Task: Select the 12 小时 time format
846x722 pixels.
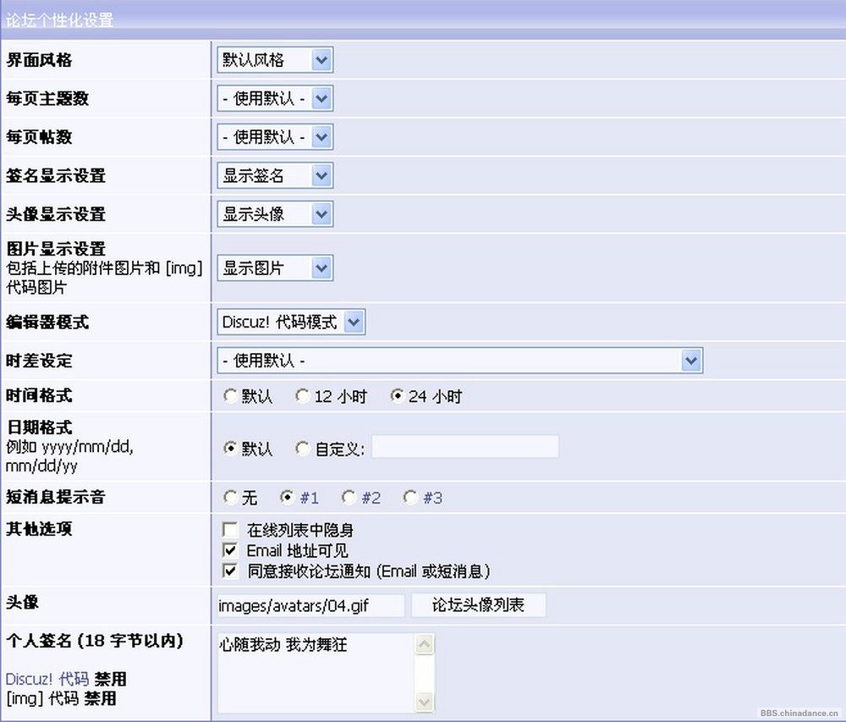Action: point(302,396)
